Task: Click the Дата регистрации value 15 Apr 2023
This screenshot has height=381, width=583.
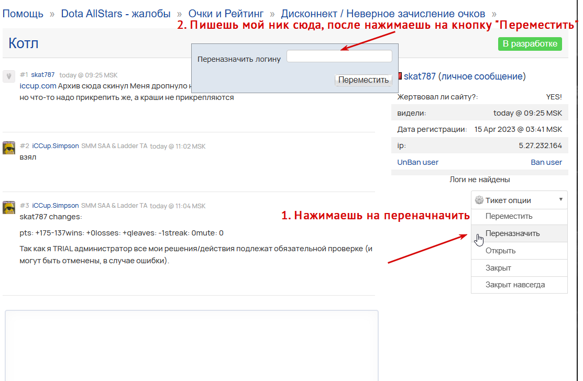Action: (x=518, y=129)
